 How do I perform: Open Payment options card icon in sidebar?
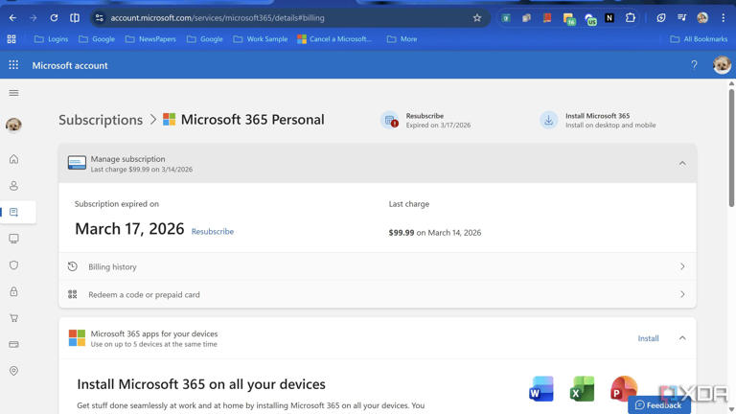pos(13,344)
